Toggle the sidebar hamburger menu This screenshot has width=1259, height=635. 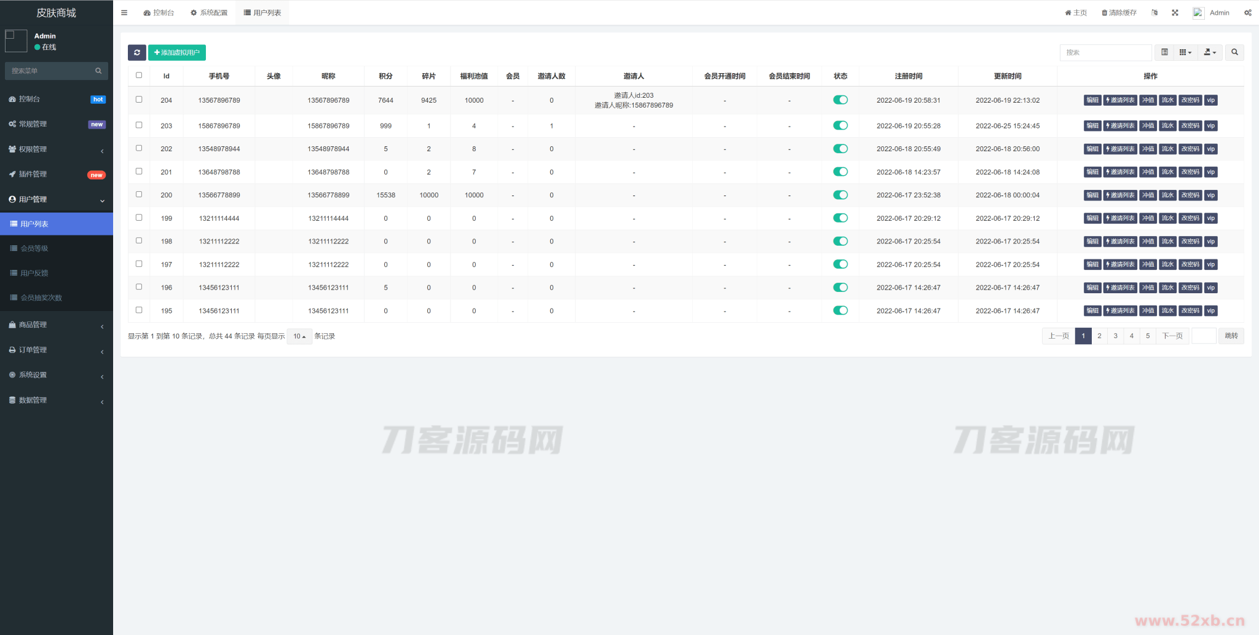[x=124, y=13]
